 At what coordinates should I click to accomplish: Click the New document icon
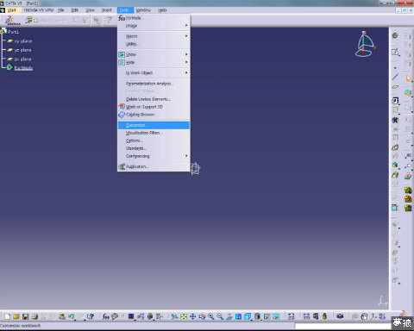pyautogui.click(x=8, y=316)
